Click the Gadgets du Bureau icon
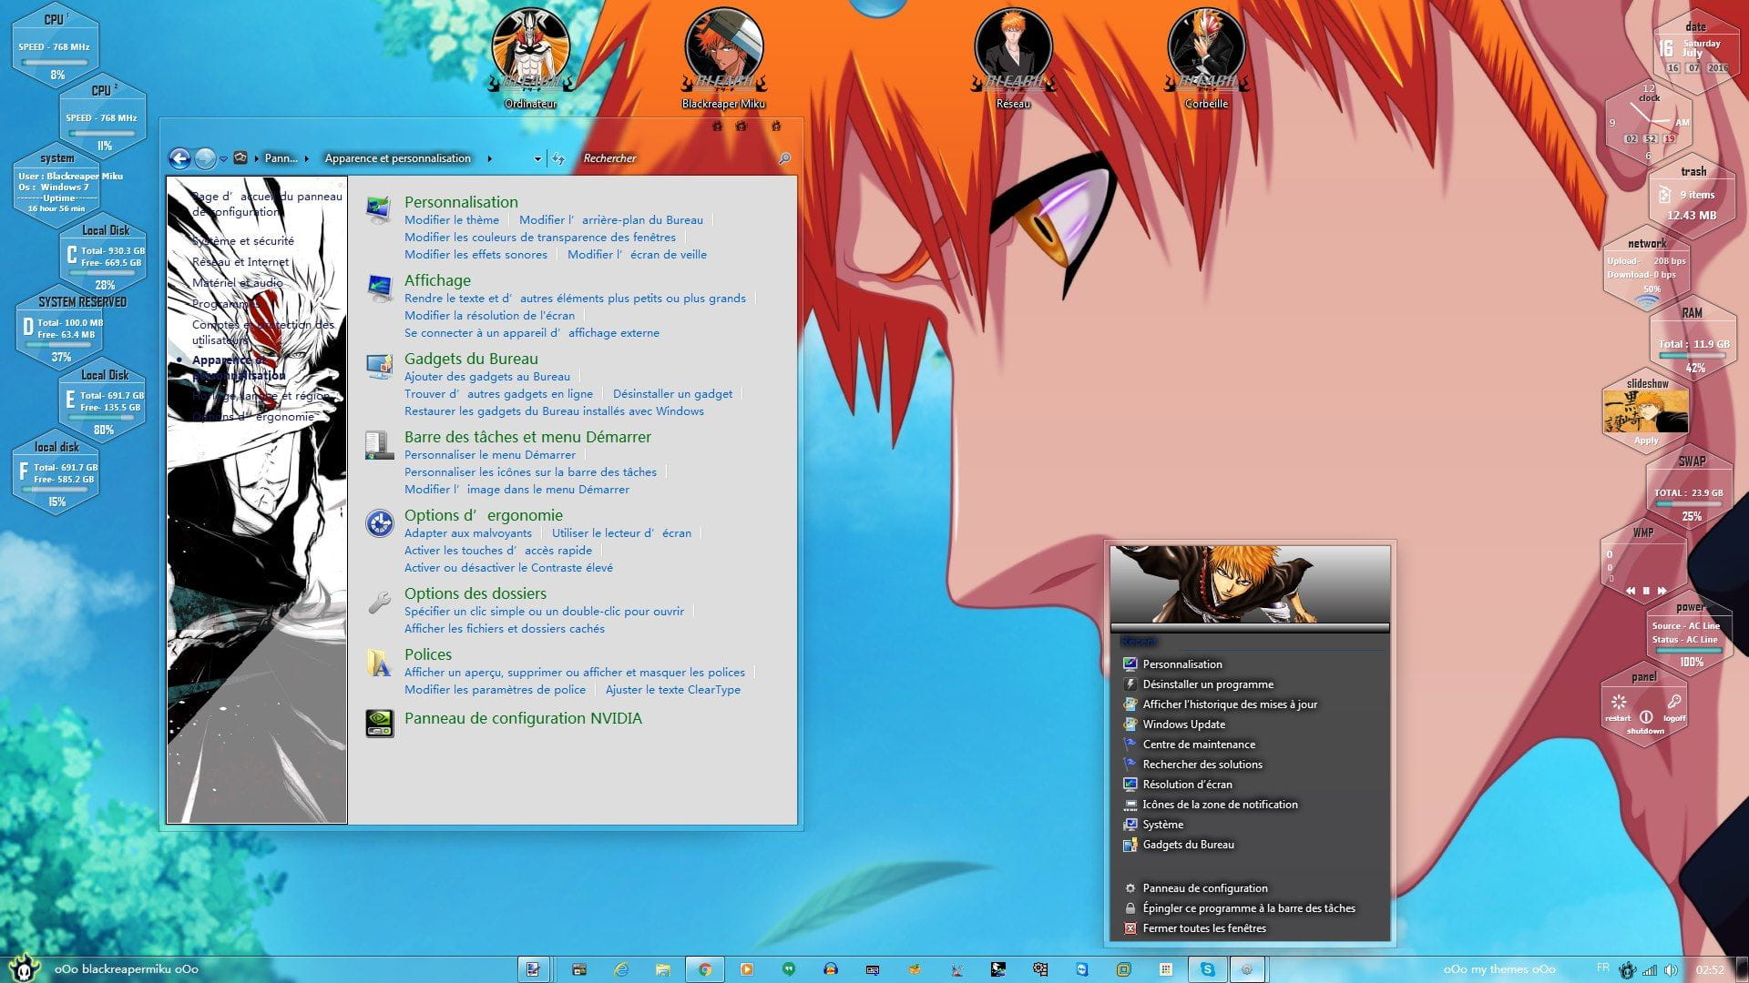The image size is (1749, 983). coord(379,367)
